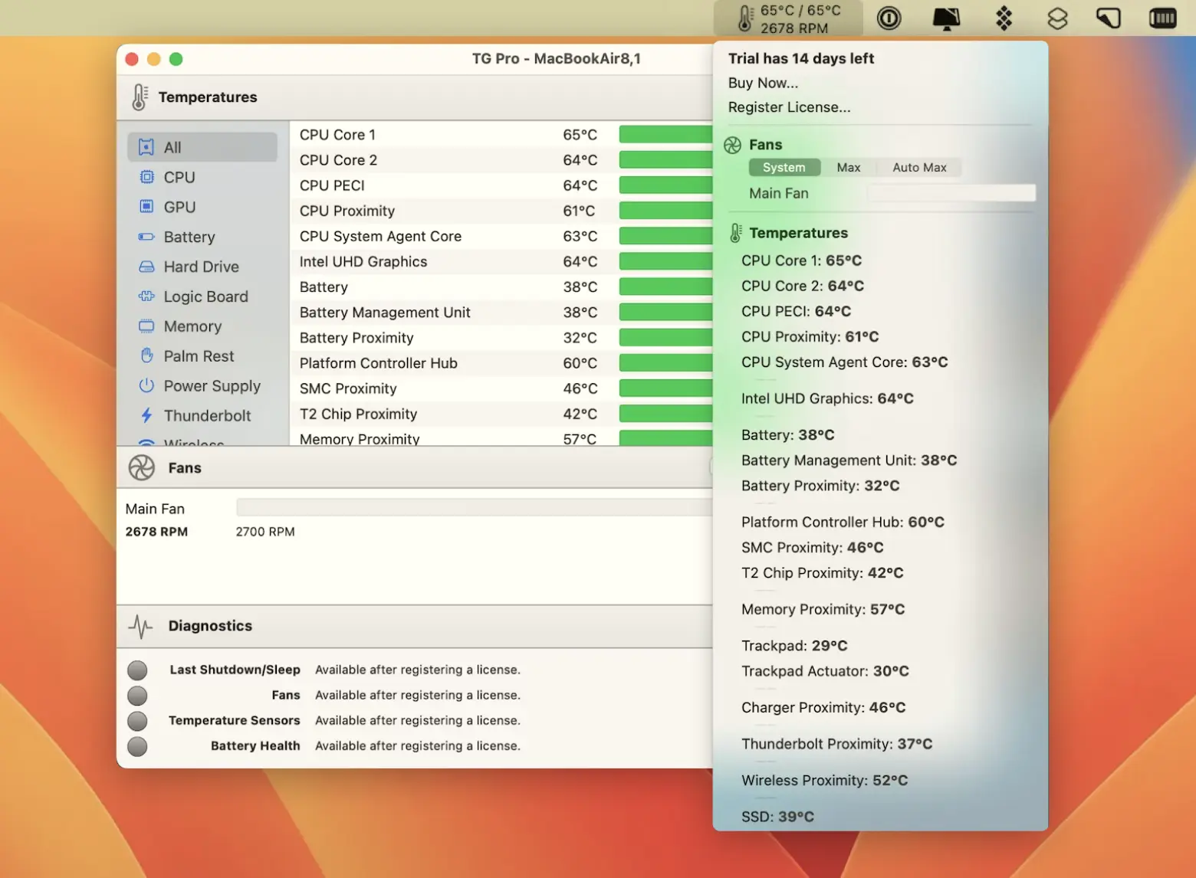The image size is (1196, 878).
Task: Click the Palm Rest sidebar item
Action: point(198,356)
